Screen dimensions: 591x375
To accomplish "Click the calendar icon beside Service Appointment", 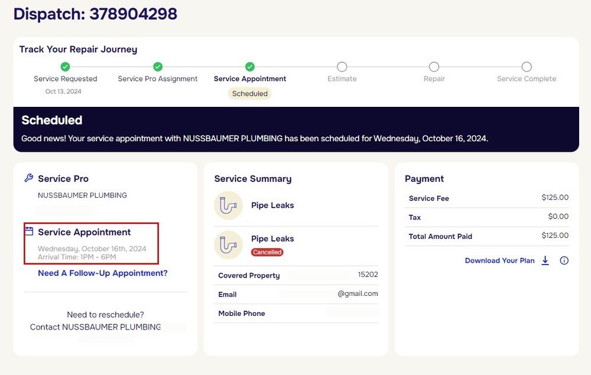I will coord(28,231).
